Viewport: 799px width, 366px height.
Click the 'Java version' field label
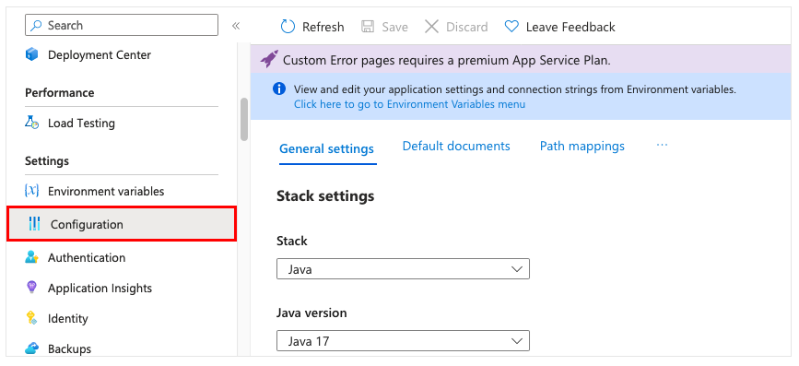click(x=311, y=313)
